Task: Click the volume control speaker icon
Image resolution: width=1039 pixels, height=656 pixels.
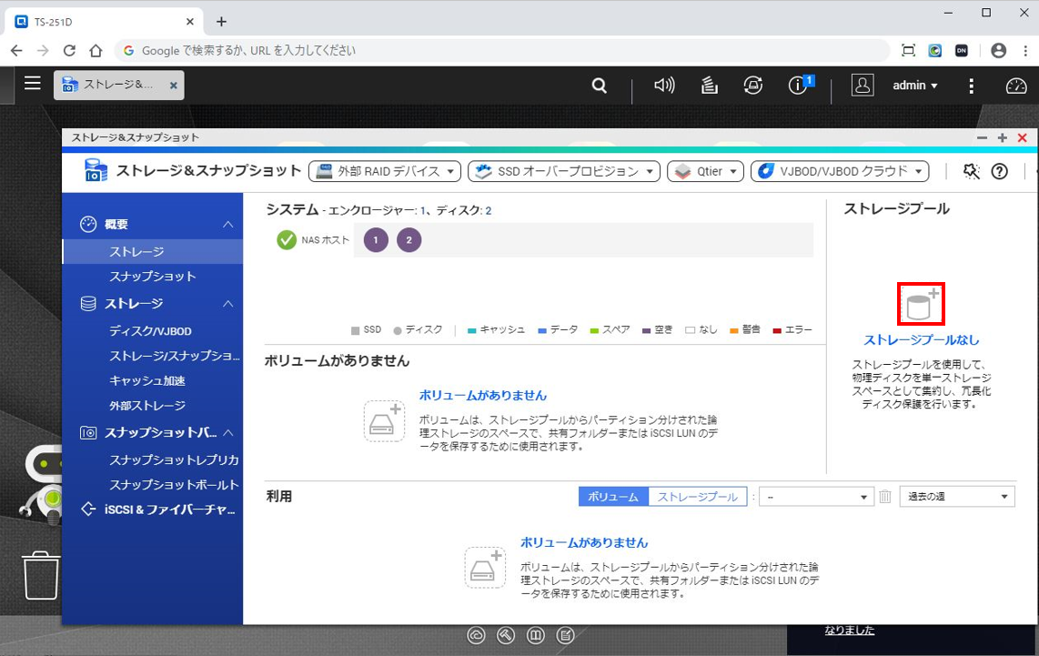Action: point(664,86)
